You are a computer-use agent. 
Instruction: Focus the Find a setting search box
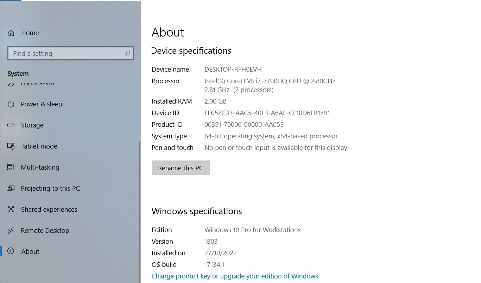(x=70, y=53)
